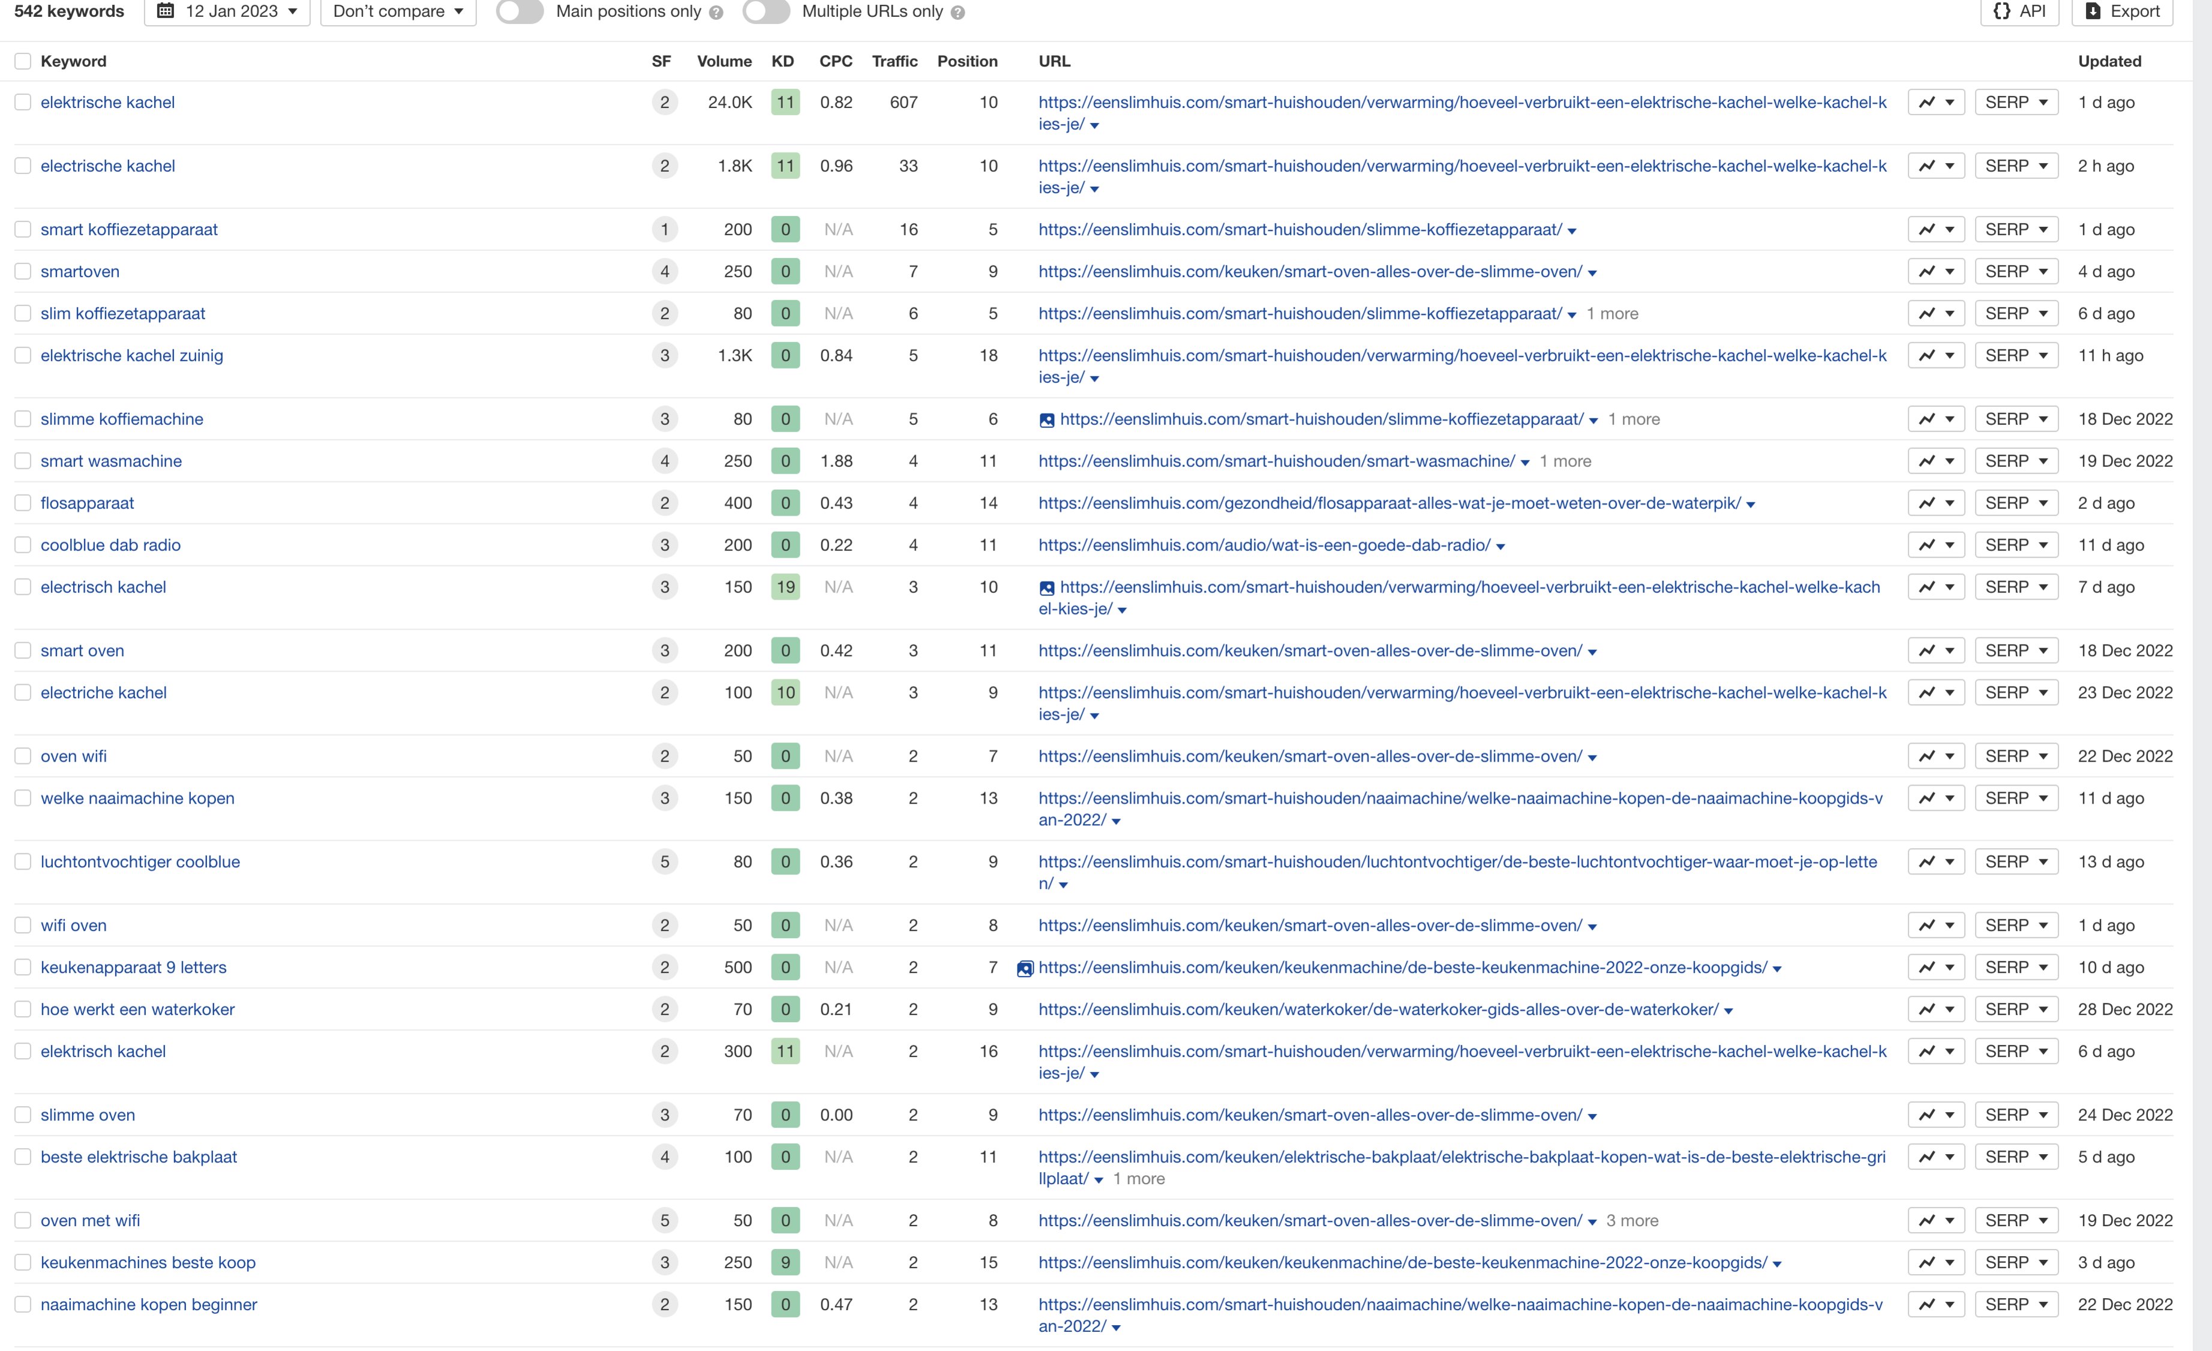Open chart for keukenmachines beste koop
Viewport: 2212px width, 1351px height.
tap(1937, 1263)
